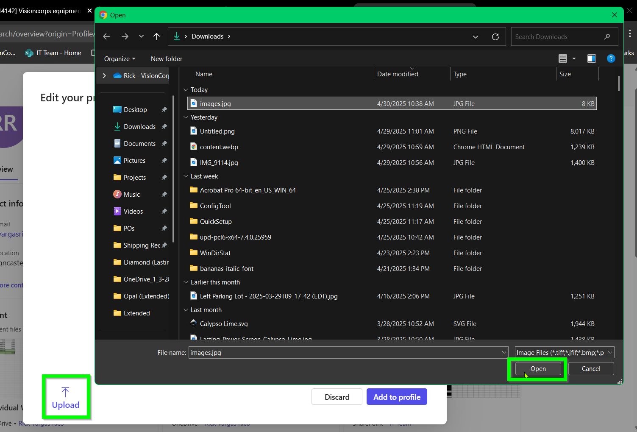Viewport: 637px width, 432px height.
Task: Toggle sort order on Date modified column
Action: [x=397, y=74]
